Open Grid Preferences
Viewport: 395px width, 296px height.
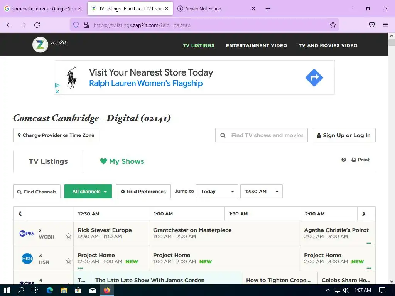click(x=143, y=192)
